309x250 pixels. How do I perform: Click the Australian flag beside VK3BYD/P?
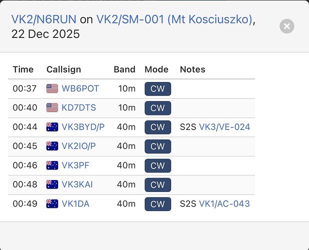[x=52, y=127]
